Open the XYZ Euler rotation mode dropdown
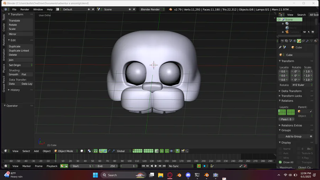This screenshot has width=320, height=180. [302, 85]
